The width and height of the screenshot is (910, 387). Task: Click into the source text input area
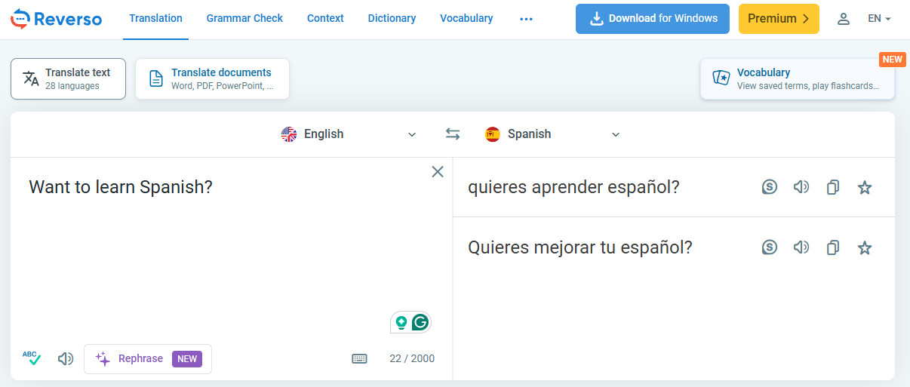pyautogui.click(x=226, y=249)
